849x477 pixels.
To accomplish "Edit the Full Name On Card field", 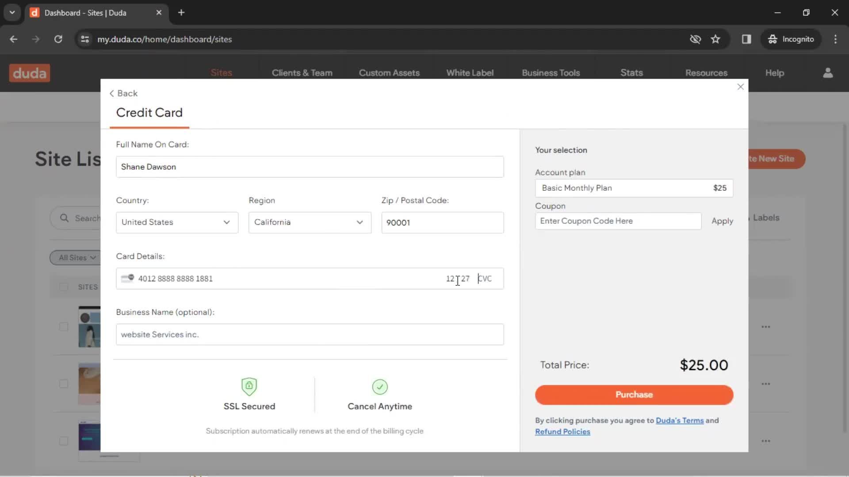I will coord(310,167).
